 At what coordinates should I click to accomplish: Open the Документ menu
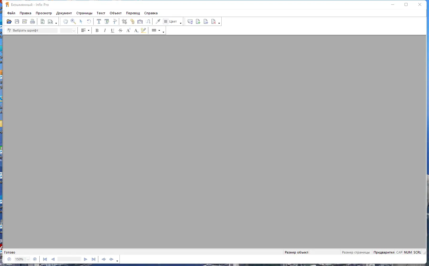pos(64,13)
